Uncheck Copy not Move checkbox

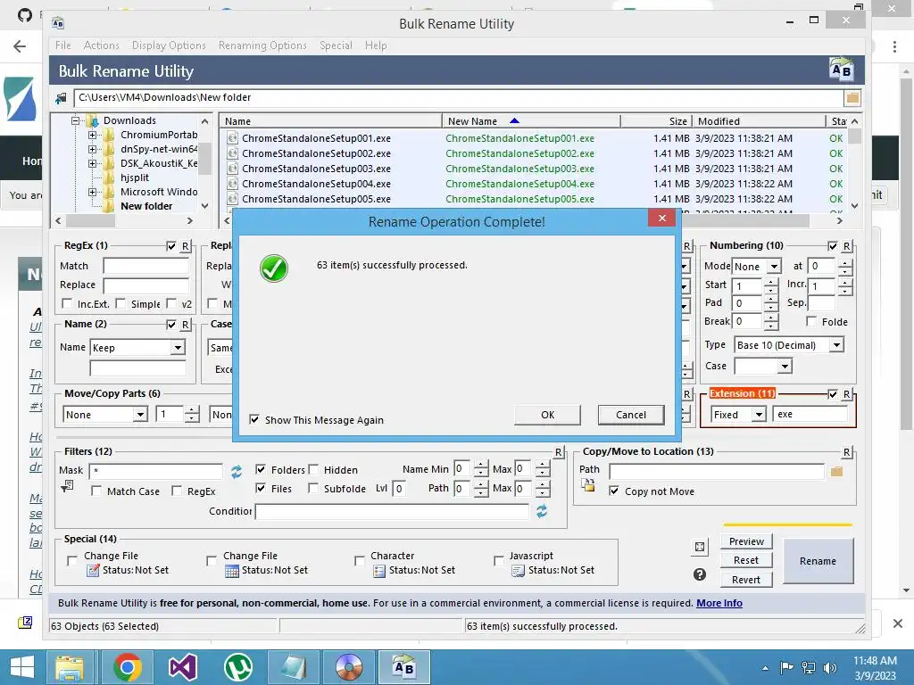614,491
